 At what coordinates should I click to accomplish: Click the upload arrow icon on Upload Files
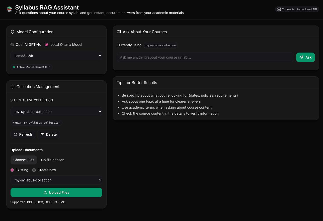(45, 192)
